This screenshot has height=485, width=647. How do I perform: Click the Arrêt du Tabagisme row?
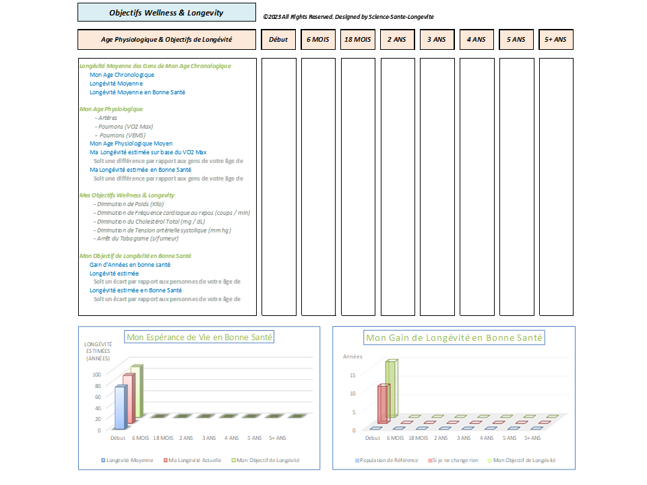tap(136, 238)
